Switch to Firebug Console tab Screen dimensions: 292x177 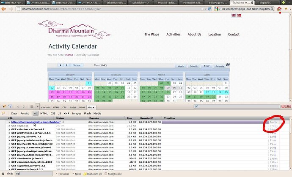tap(45, 107)
